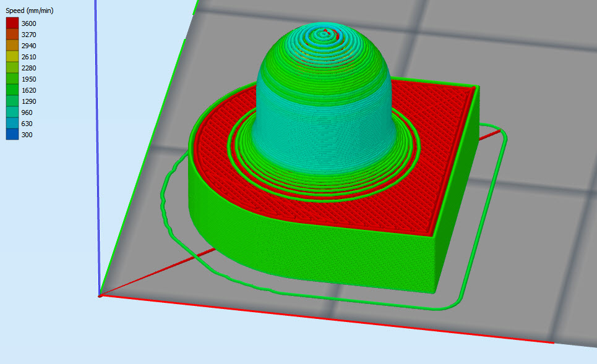This screenshot has height=364, width=597.
Task: Click the '960' legend value
Action: [27, 112]
